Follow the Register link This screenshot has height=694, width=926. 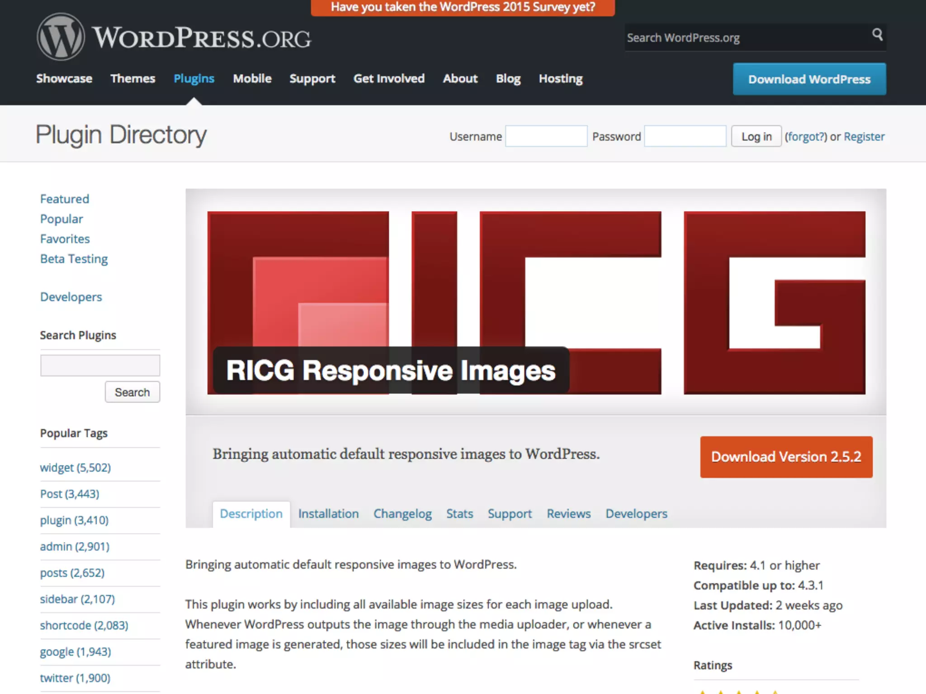[864, 136]
